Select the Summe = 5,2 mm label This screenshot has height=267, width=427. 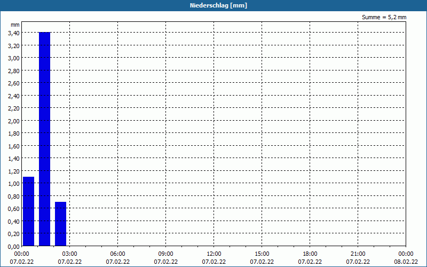coord(384,17)
